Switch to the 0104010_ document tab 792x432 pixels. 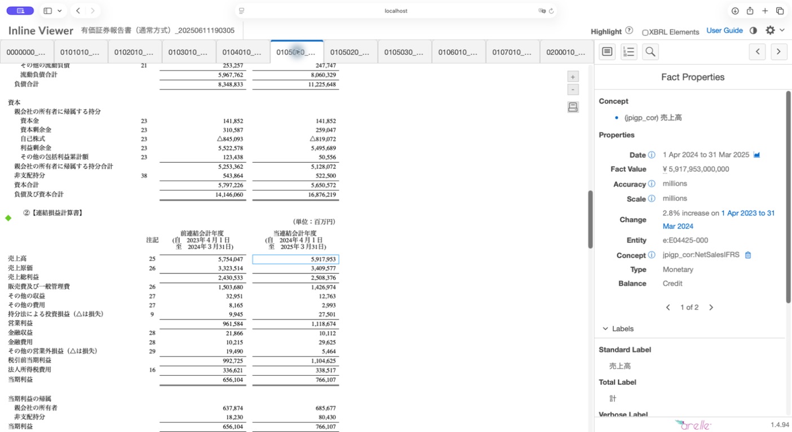(243, 52)
